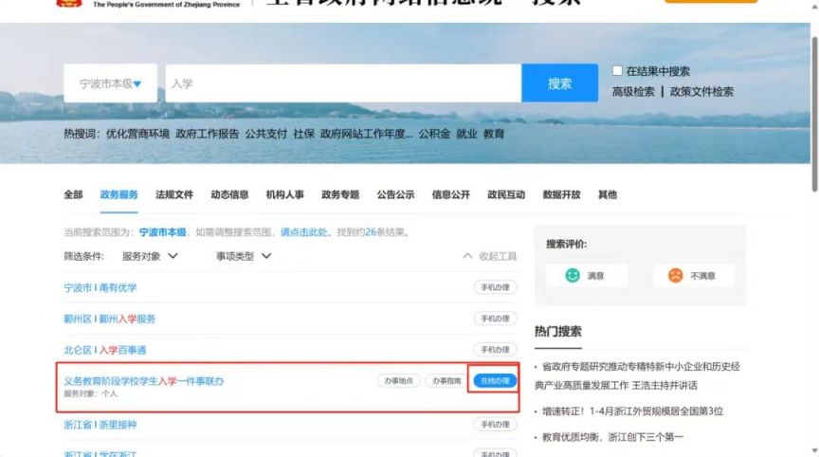The height and width of the screenshot is (457, 819).
Task: Click hot word 就业
Action: pos(467,134)
